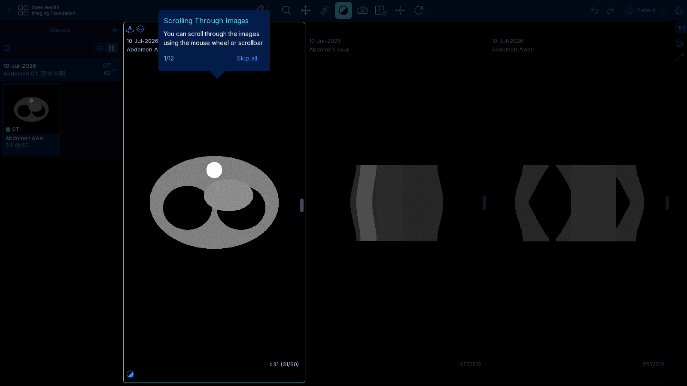The height and width of the screenshot is (386, 687).
Task: Click the Capture camera icon
Action: pos(362,10)
